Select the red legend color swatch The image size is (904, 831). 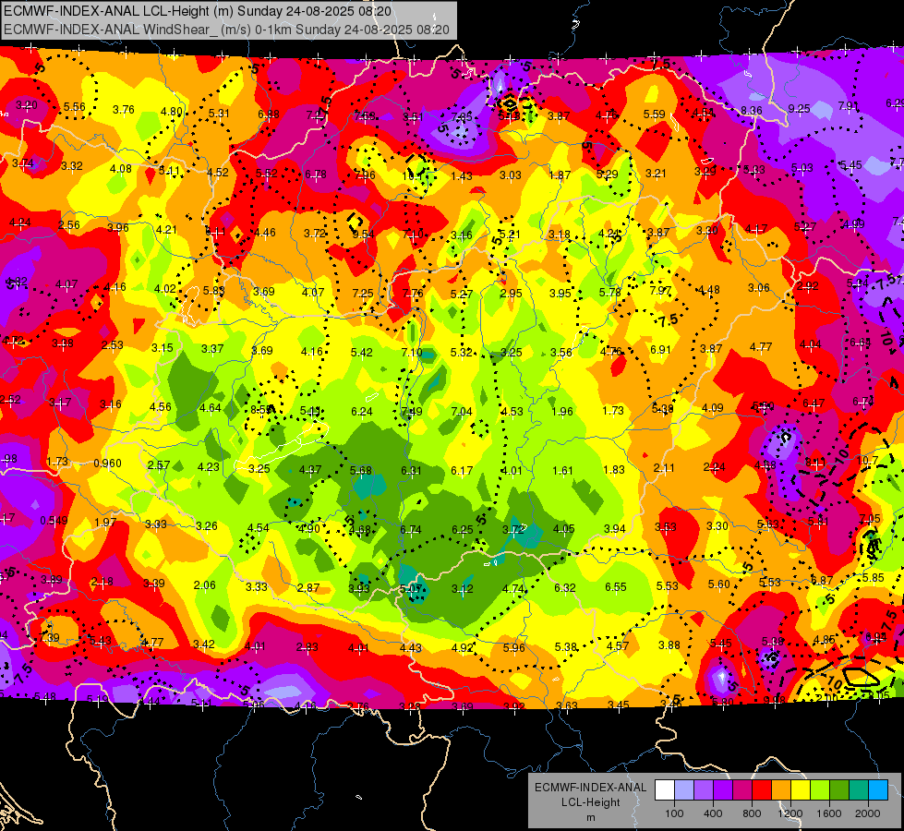pyautogui.click(x=762, y=790)
